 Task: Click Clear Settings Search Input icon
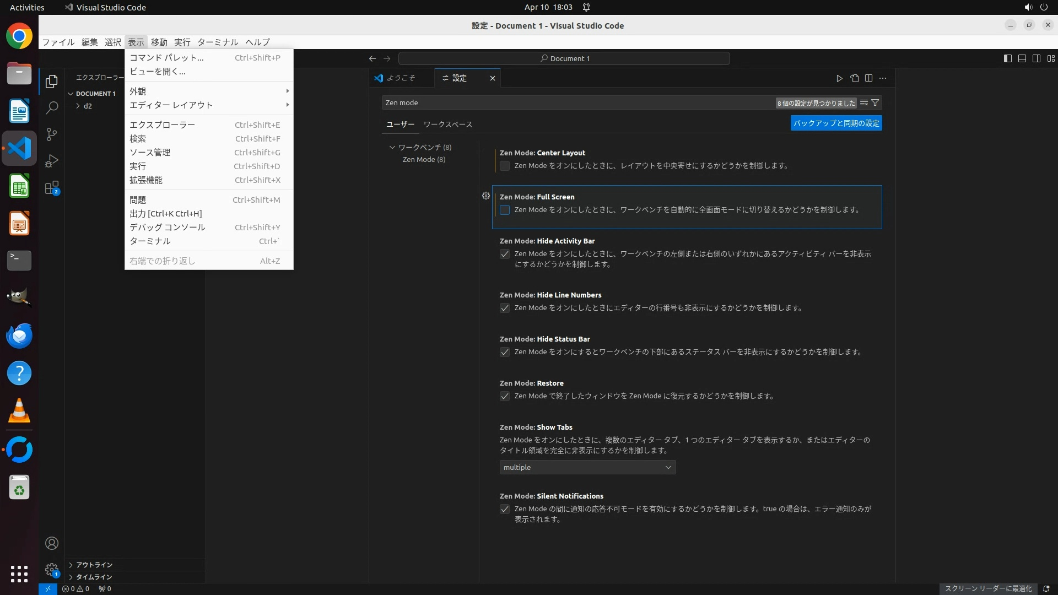(x=864, y=103)
